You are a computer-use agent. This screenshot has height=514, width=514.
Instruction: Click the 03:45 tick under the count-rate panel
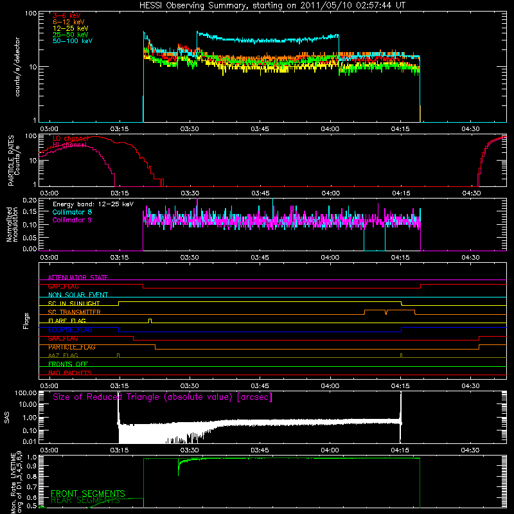tap(260, 129)
